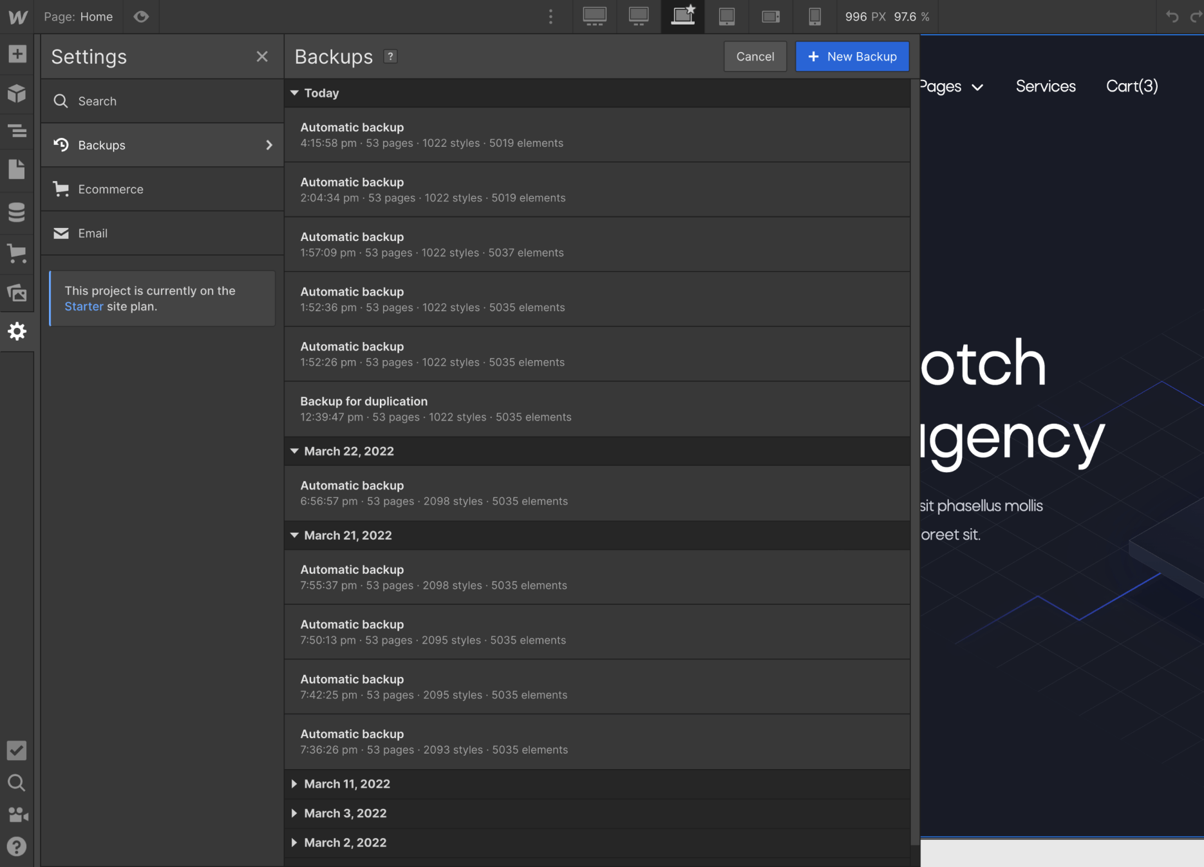1204x867 pixels.
Task: Create a New Backup
Action: [x=852, y=57]
